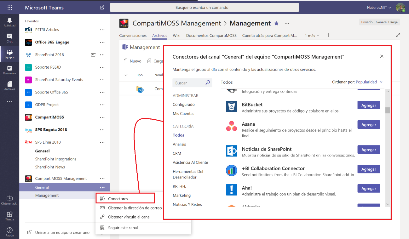
Task: Expand the 1 más tabs dropdown
Action: click(310, 36)
